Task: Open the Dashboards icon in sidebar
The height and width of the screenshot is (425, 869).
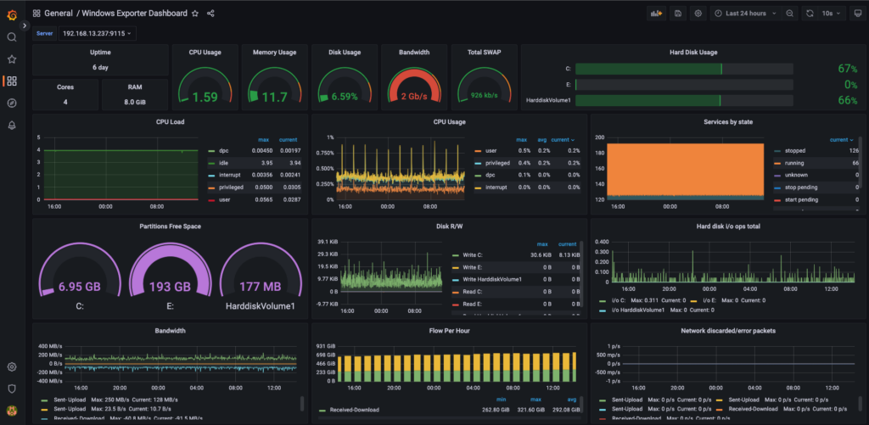Action: click(x=12, y=81)
